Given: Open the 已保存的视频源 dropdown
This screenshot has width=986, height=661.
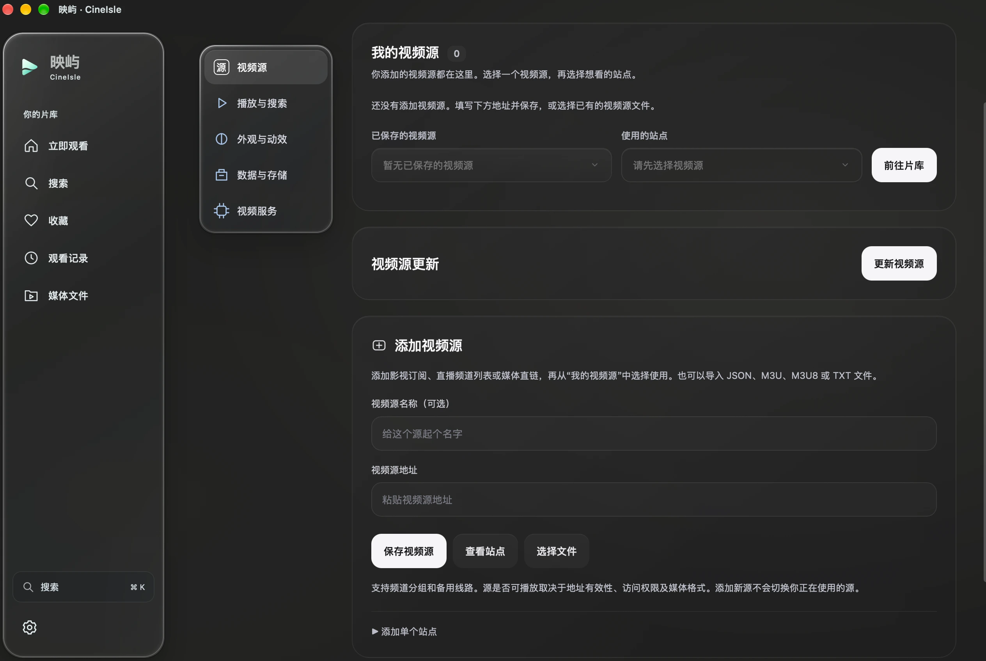Looking at the screenshot, I should 491,165.
